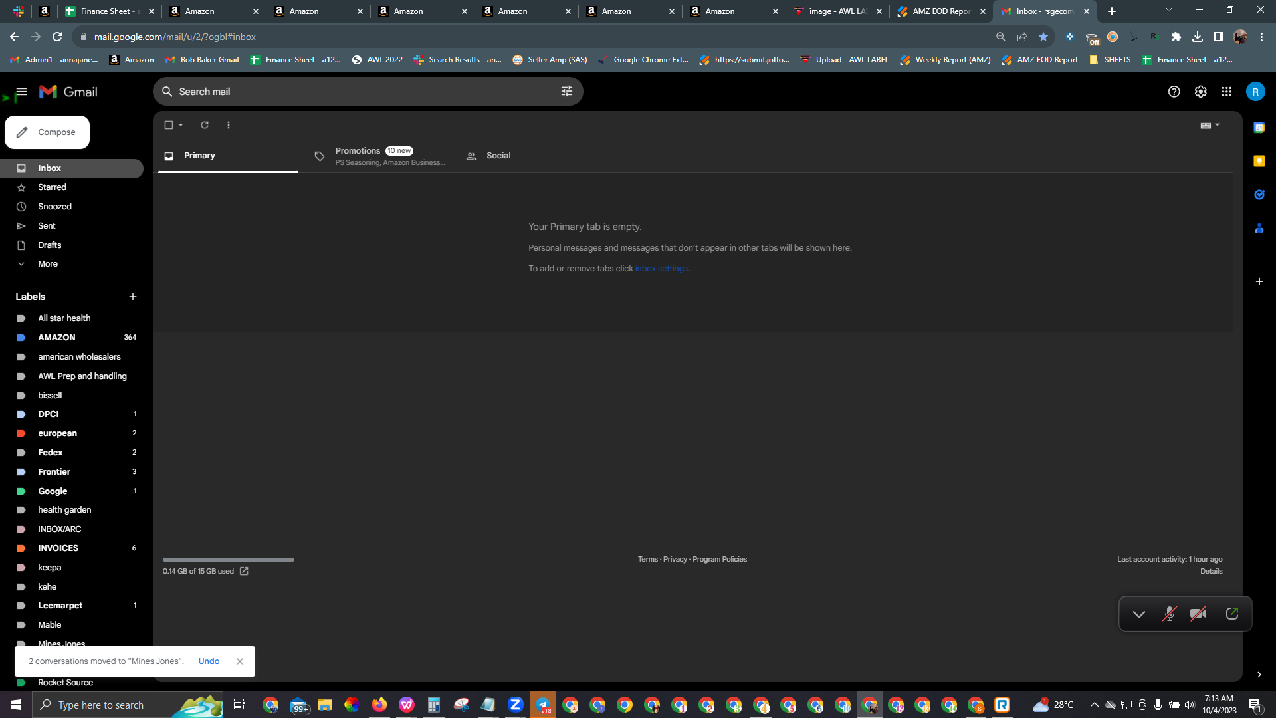Open the Google apps grid
1276x718 pixels.
coord(1227,92)
